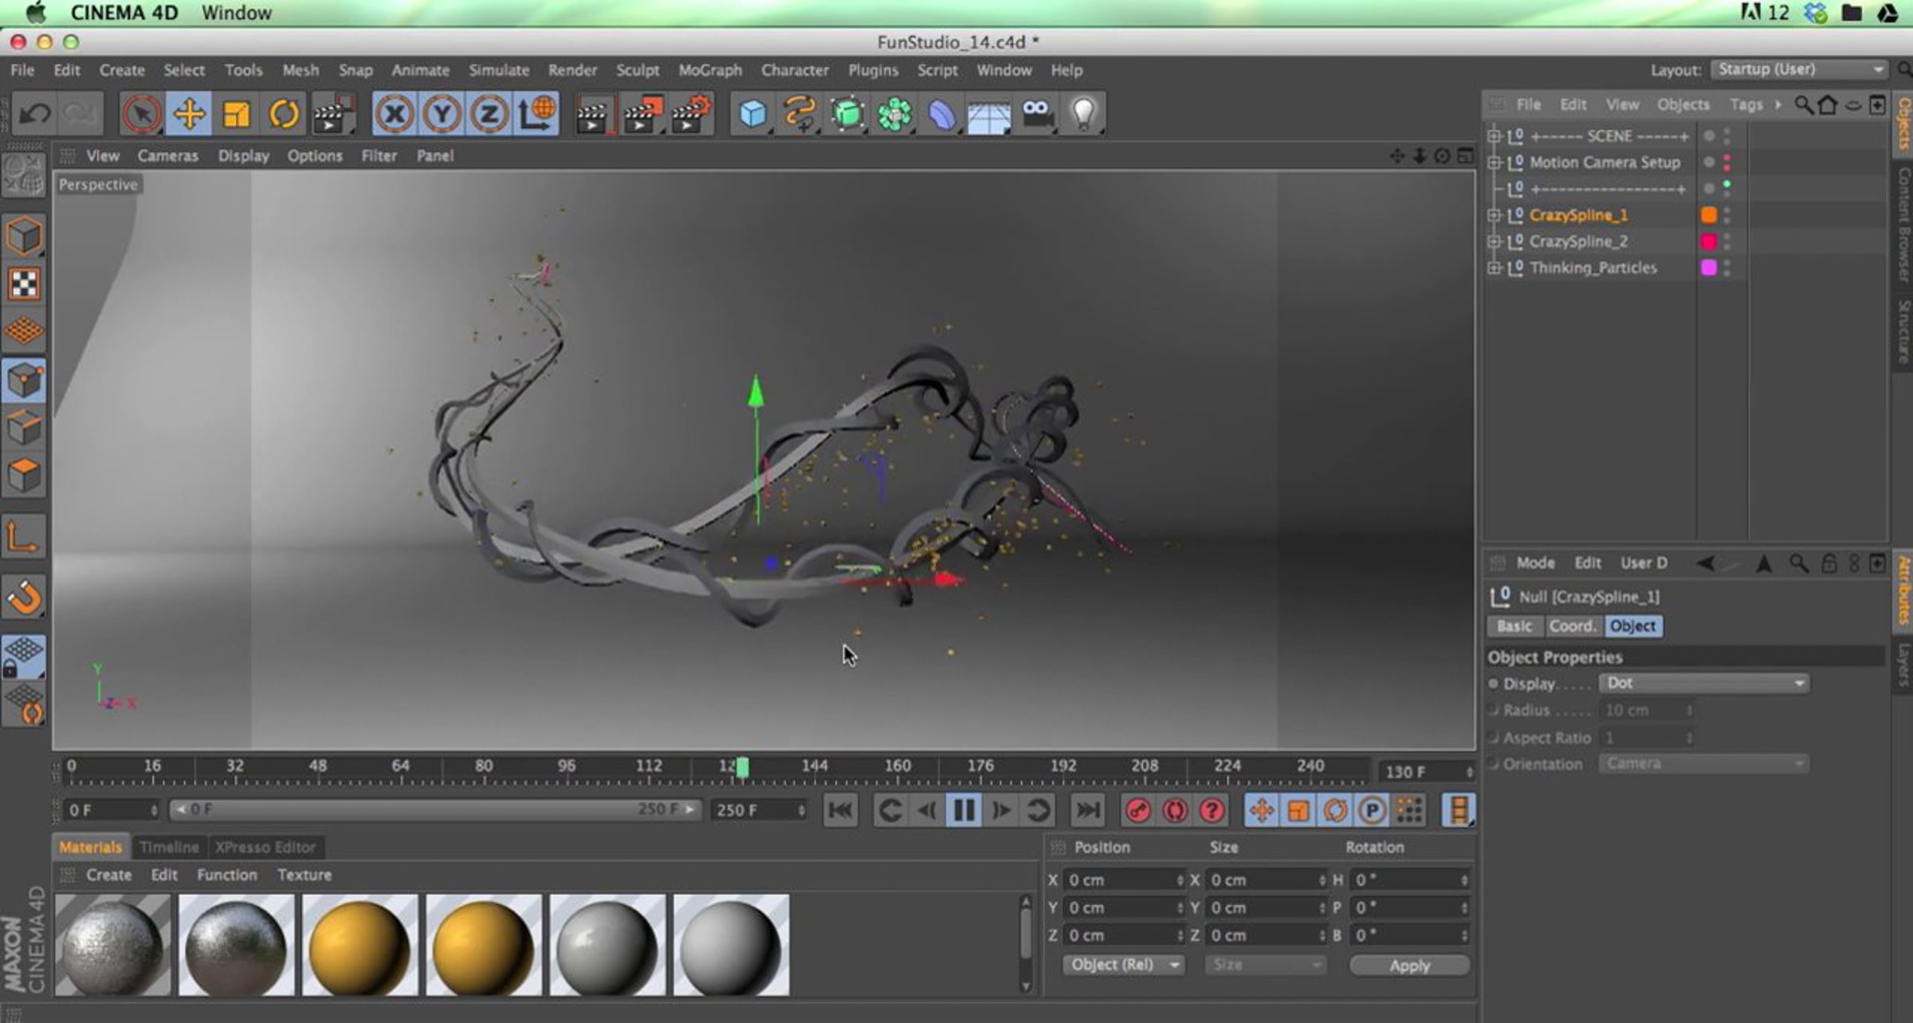Select the CrazySpline_1 orange layer color swatch
The image size is (1913, 1023).
pos(1709,215)
